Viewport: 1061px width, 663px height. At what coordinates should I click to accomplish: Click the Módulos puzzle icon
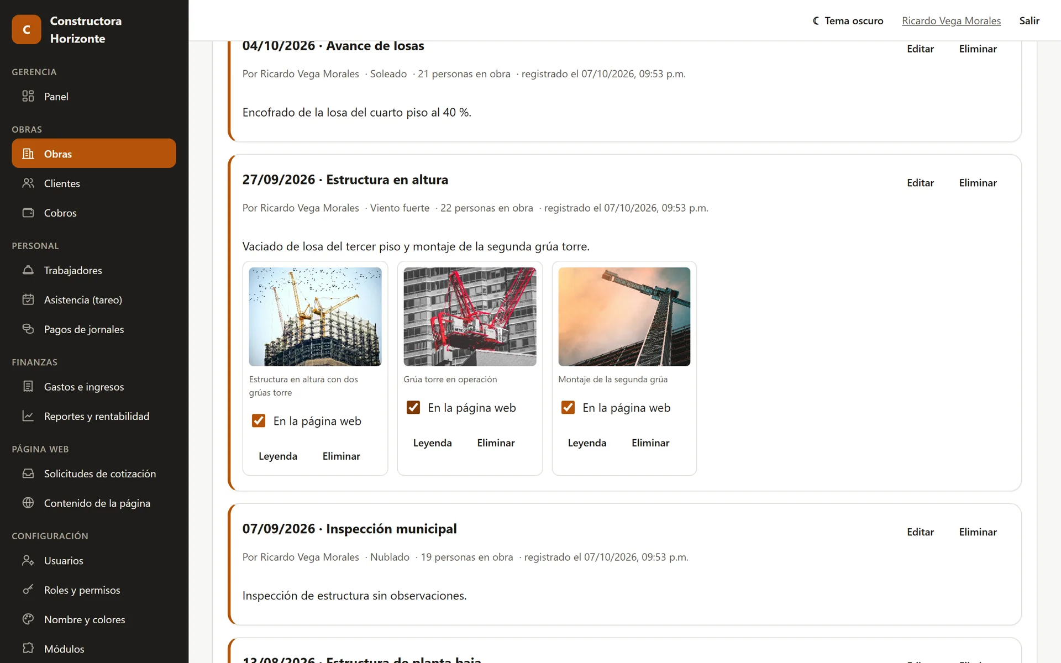(28, 649)
